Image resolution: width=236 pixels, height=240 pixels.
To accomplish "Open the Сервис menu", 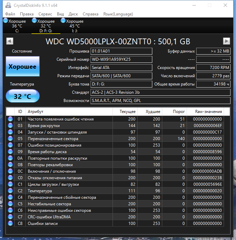I will [x=45, y=14].
